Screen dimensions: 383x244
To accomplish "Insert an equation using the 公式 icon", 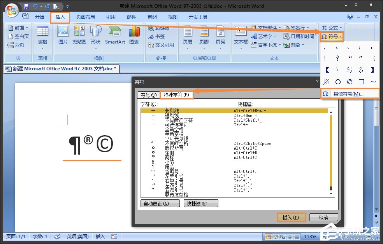I will (330, 28).
